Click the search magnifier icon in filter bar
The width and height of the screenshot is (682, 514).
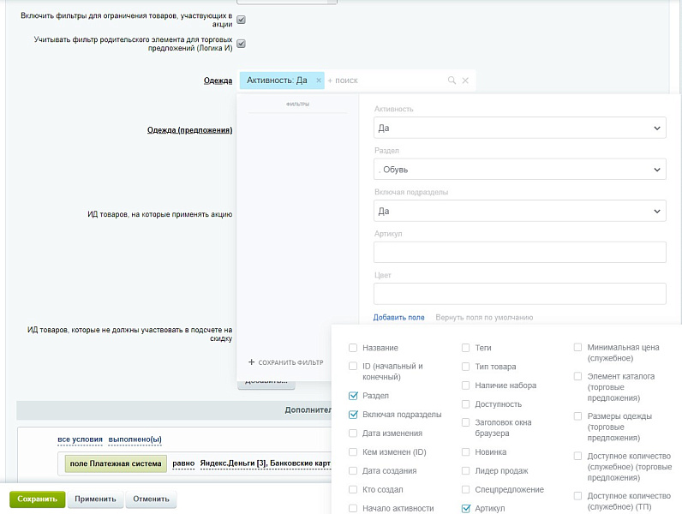click(452, 81)
